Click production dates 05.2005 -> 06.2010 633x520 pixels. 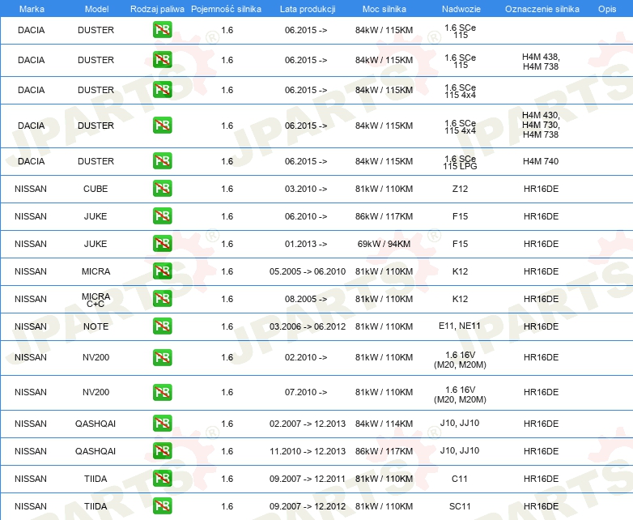click(308, 271)
